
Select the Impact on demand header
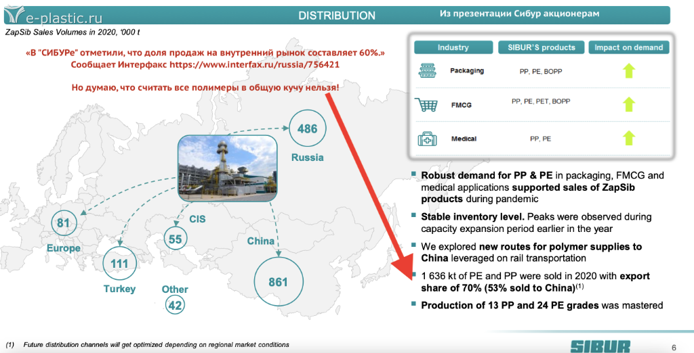[628, 47]
